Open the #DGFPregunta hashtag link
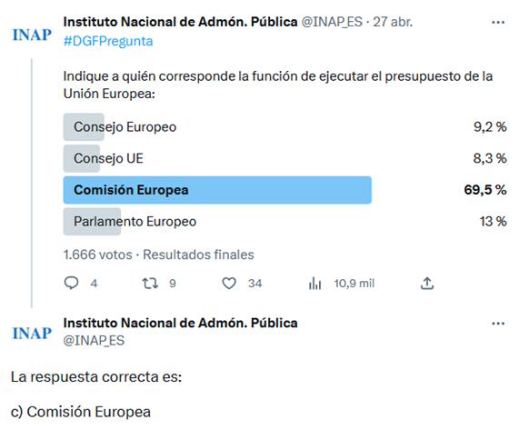519x430 pixels. 108,42
